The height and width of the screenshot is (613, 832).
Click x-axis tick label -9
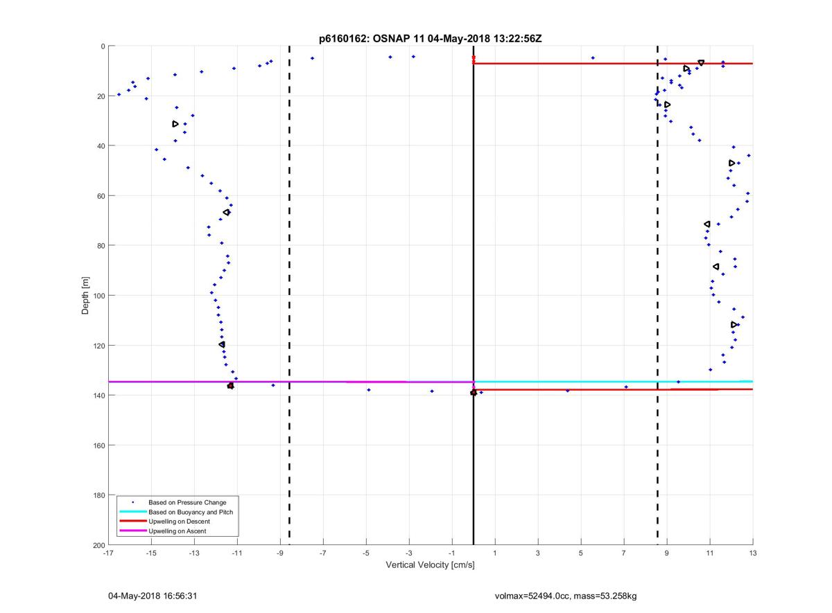point(280,553)
